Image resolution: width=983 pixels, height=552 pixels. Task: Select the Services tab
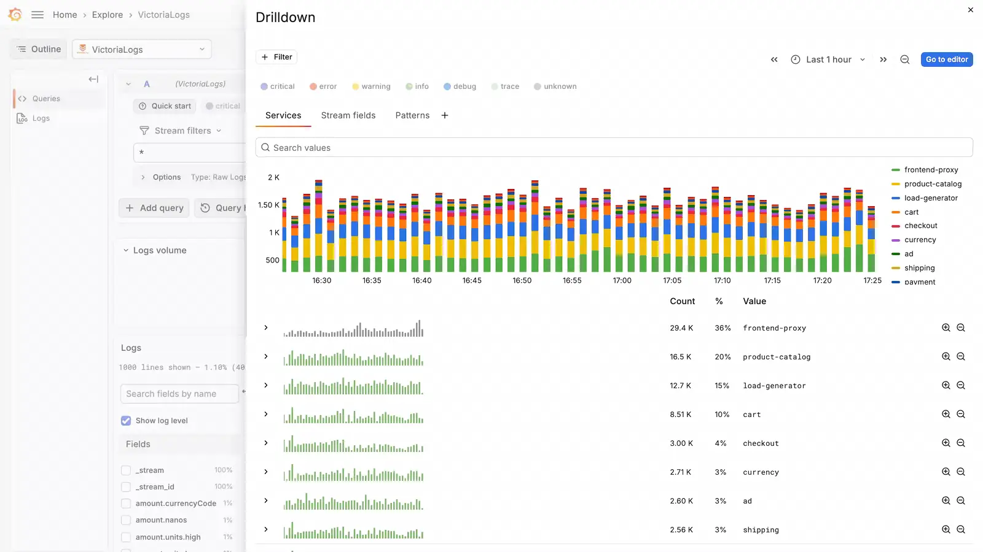283,115
